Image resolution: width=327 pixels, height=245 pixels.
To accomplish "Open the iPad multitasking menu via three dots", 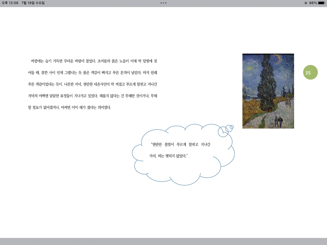I will tap(163, 3).
